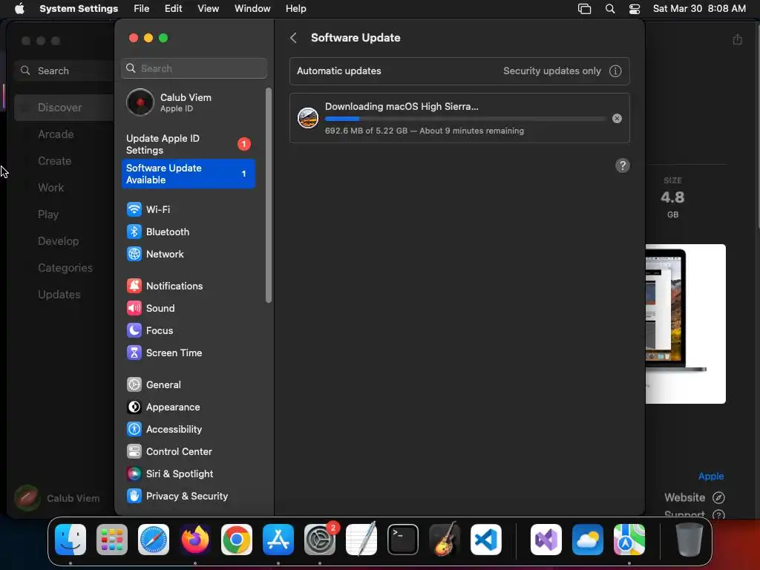The height and width of the screenshot is (570, 760).
Task: Open Website link in App Store
Action: click(694, 498)
